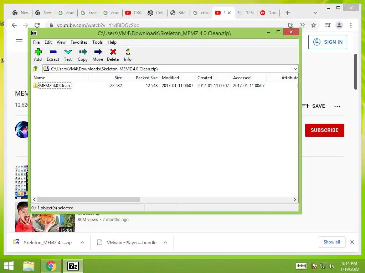Switch to the CRA YouTube tab
Image resolution: width=365 pixels, height=273 pixels.
133,13
